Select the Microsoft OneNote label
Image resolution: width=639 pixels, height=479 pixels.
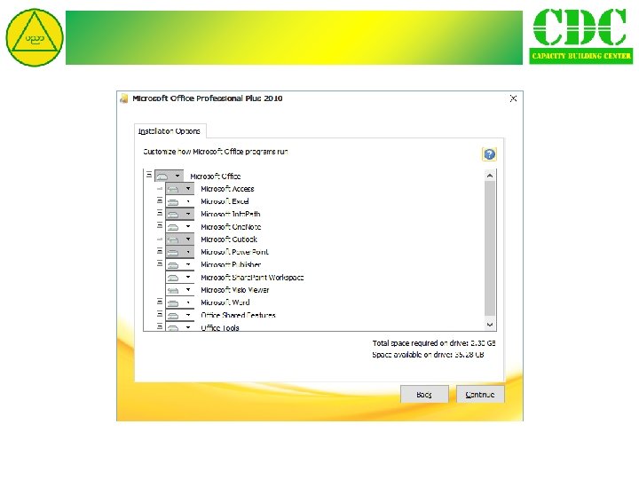[231, 227]
